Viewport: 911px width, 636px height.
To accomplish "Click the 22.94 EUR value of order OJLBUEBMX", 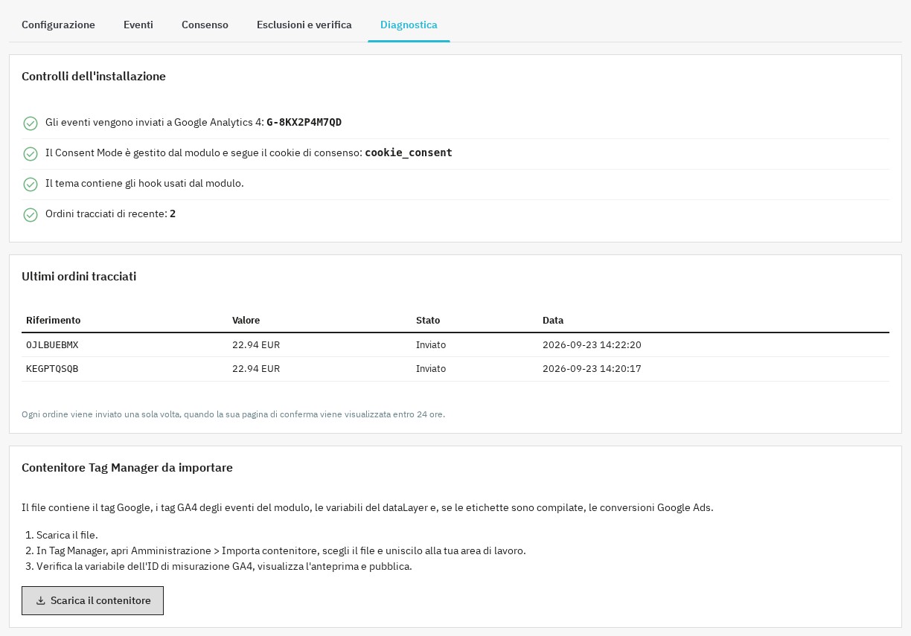I will pos(256,345).
